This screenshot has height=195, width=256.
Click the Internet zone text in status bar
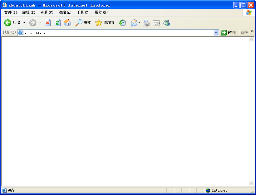(x=219, y=190)
